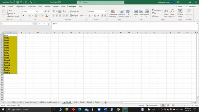
Task: Open Chrome from the taskbar
Action: 118,109
